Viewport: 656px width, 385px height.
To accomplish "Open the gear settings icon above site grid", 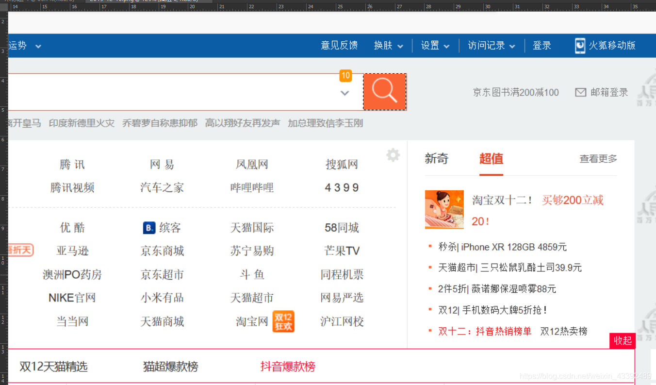I will (x=393, y=155).
